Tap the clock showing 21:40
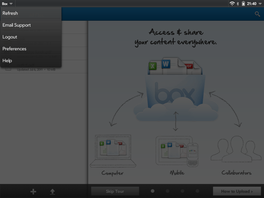Image resolution: width=264 pixels, height=198 pixels. 252,4
